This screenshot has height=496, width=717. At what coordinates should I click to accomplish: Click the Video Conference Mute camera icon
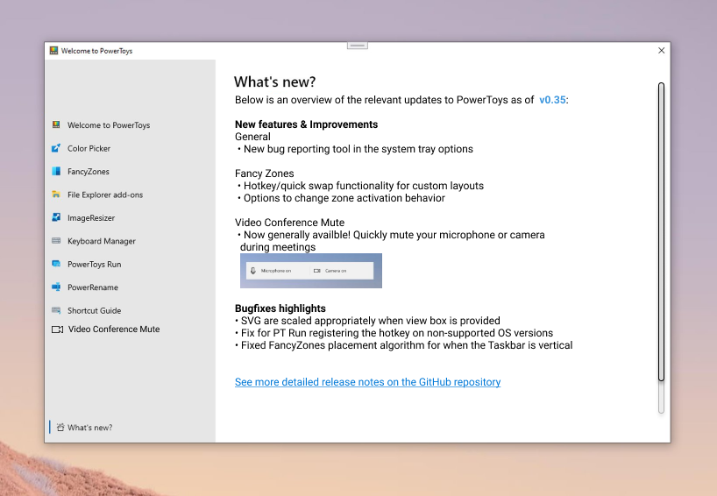click(57, 329)
